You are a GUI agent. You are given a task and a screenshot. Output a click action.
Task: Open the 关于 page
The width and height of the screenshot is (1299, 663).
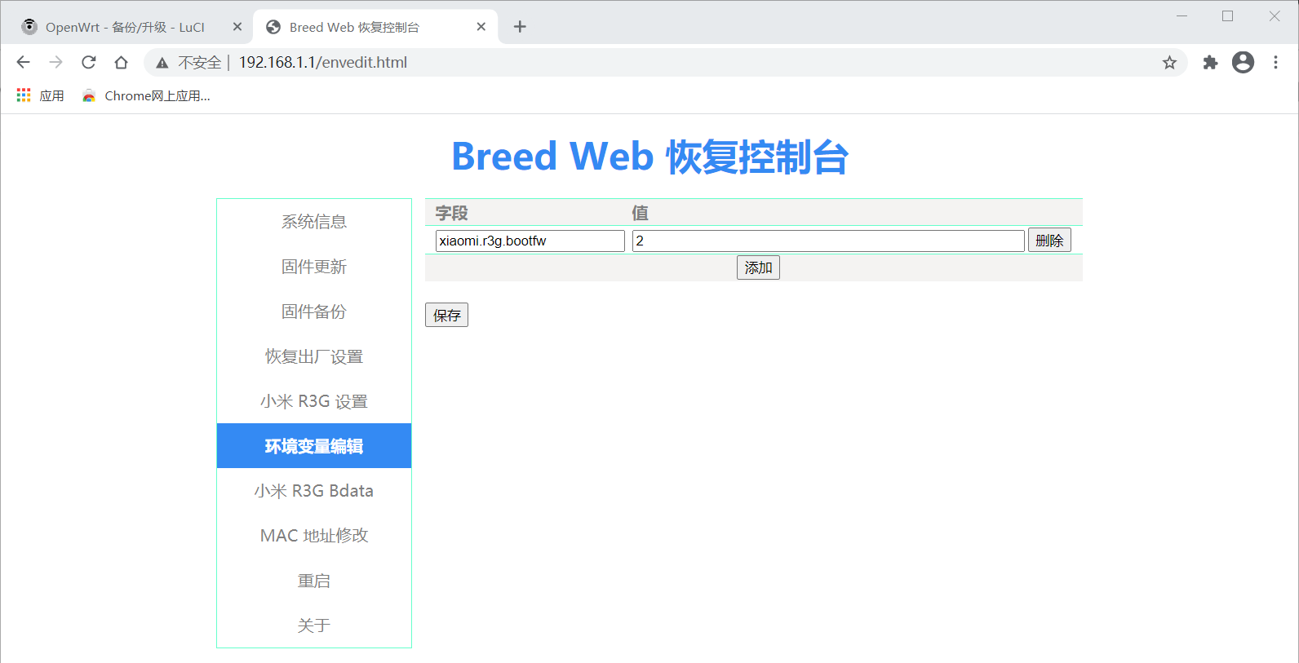pos(314,625)
